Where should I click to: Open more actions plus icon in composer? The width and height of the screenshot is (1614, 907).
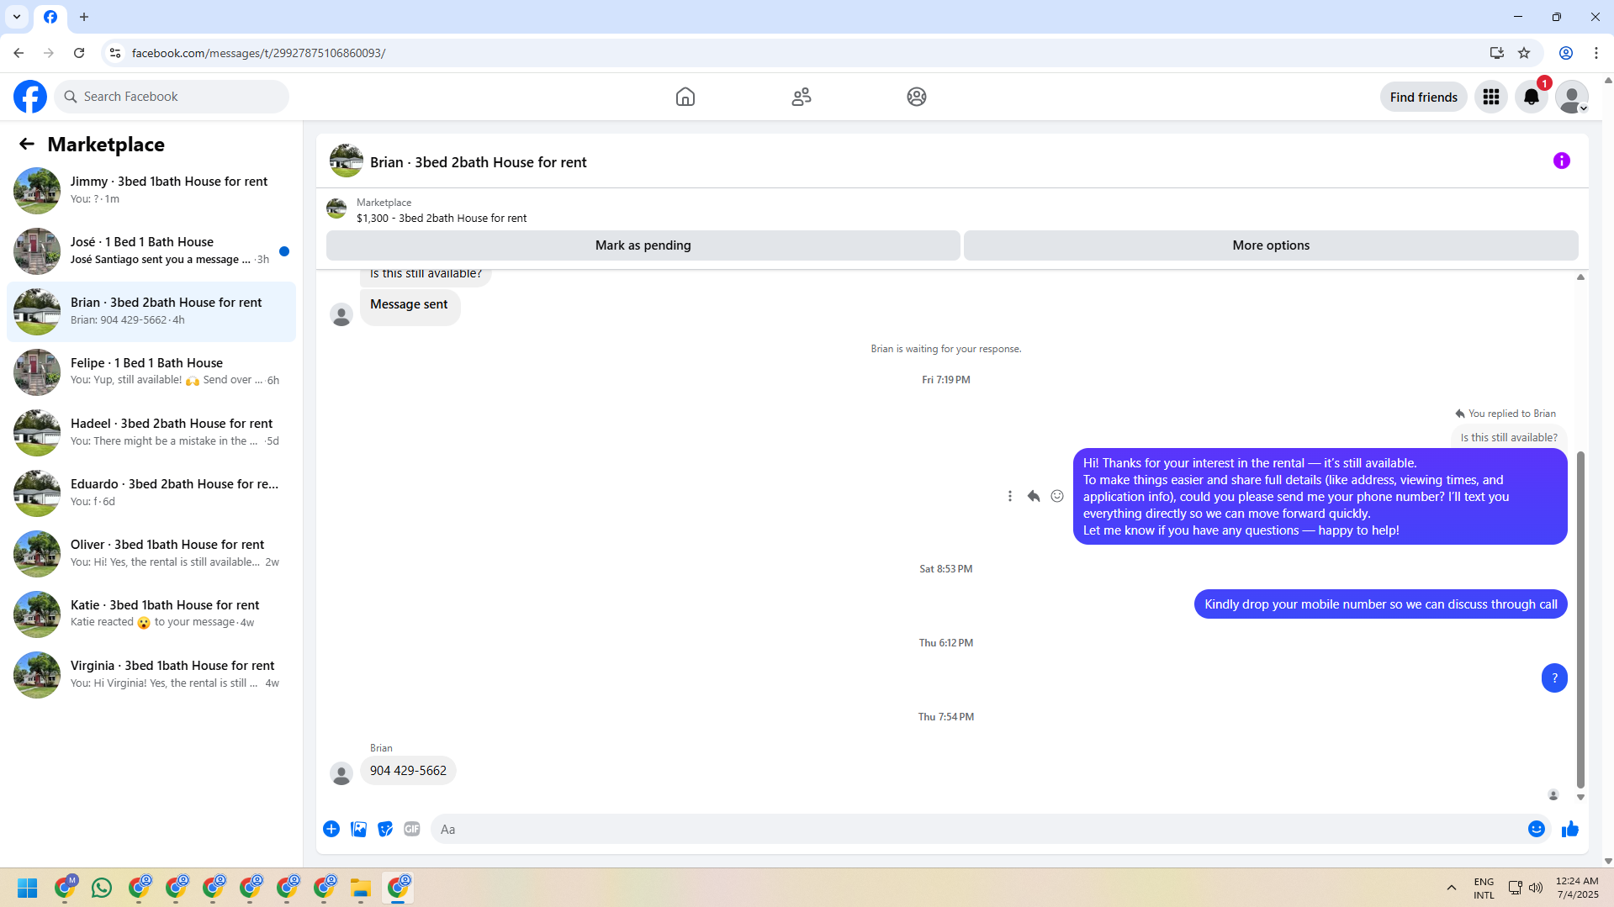331,829
